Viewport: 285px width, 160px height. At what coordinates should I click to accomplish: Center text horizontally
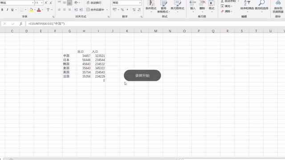64,10
